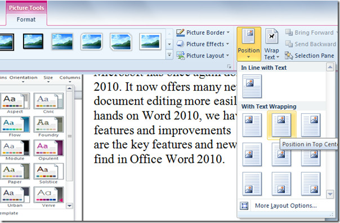Choose the Module theme
This screenshot has width=340, height=223.
click(15, 150)
